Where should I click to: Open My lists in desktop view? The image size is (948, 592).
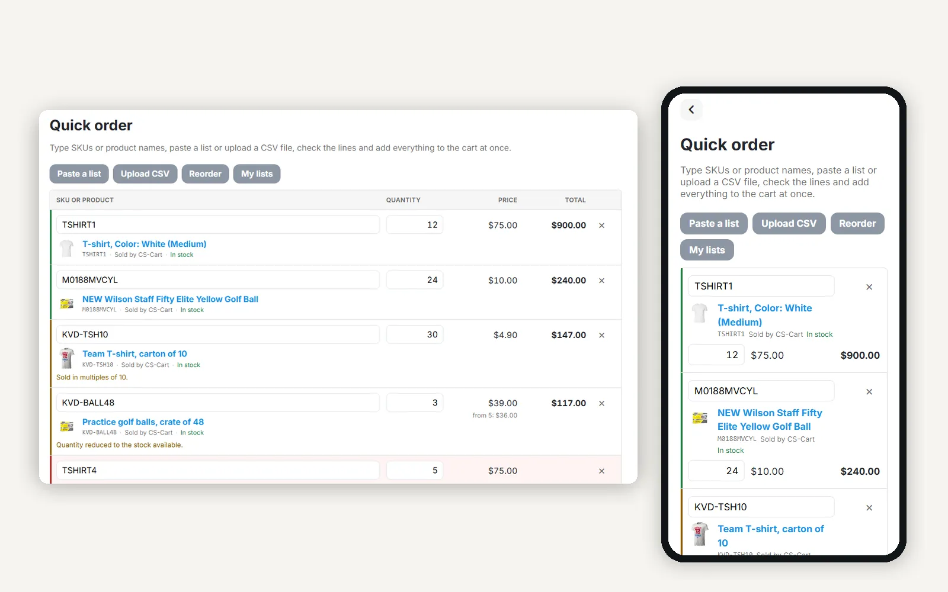click(257, 174)
